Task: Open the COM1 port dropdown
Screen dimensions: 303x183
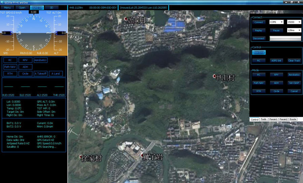Action: click(x=276, y=22)
